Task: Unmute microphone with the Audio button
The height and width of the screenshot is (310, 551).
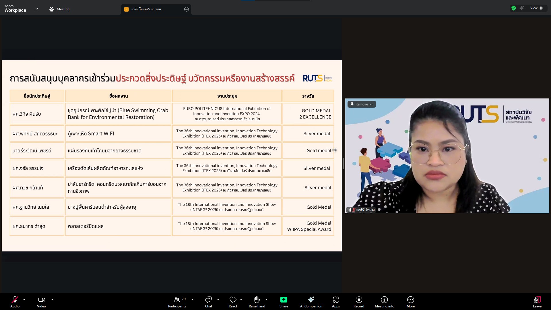Action: coord(15,301)
